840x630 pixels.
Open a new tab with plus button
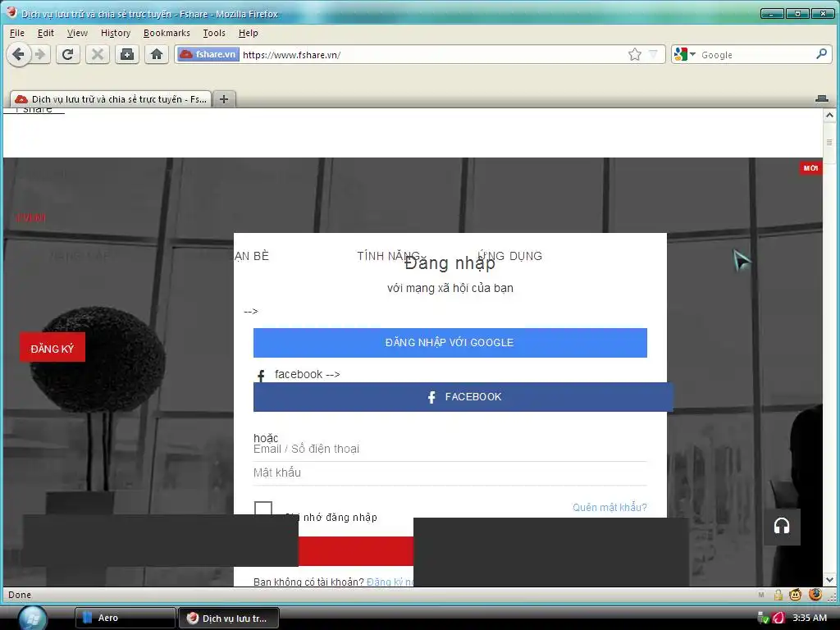[224, 99]
